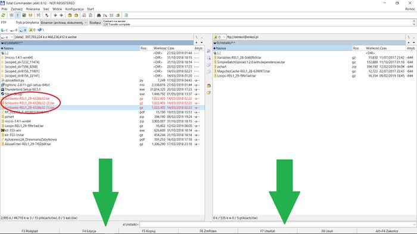Click the F5 Kopiuj button

coord(149,231)
